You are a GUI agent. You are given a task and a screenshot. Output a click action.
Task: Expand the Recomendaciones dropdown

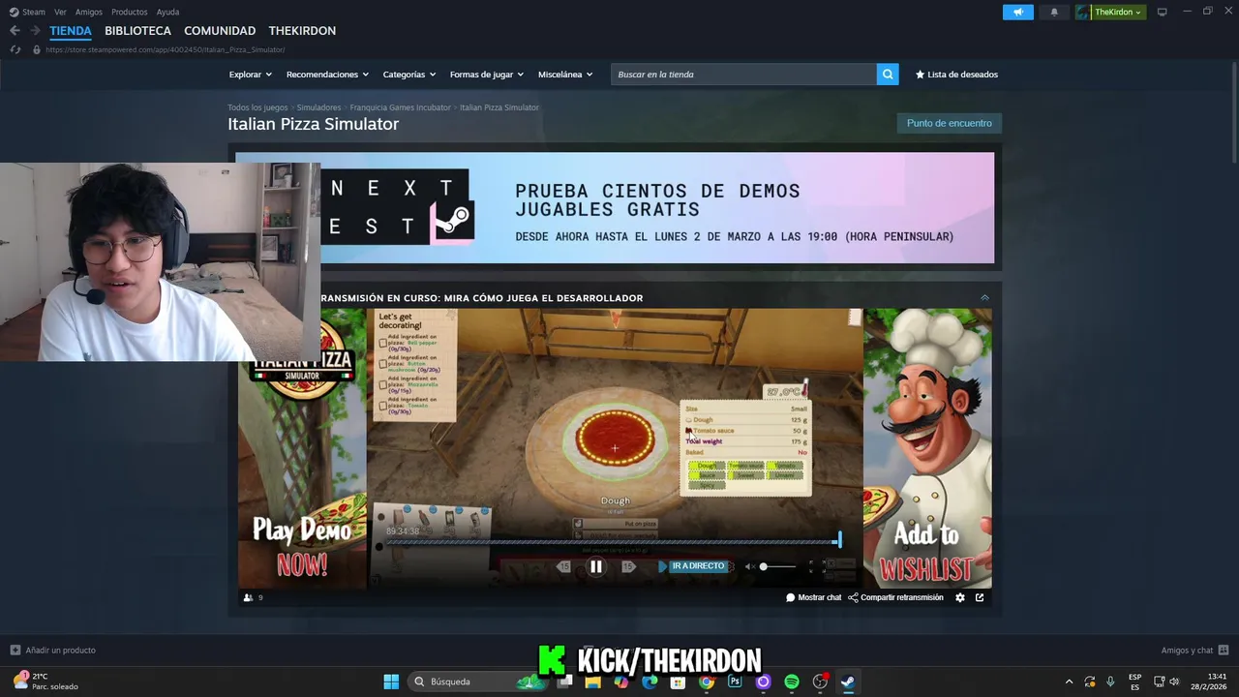point(327,75)
